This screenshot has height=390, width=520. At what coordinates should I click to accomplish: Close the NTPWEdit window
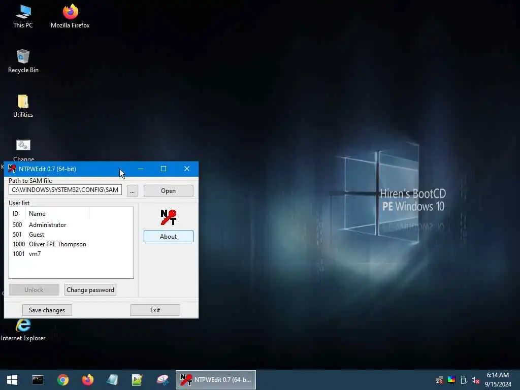coord(187,169)
